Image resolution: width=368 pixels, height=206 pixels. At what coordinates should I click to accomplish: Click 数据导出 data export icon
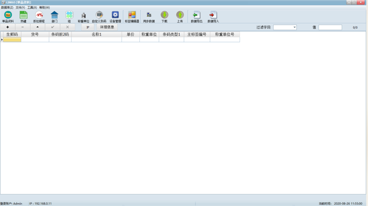click(197, 15)
